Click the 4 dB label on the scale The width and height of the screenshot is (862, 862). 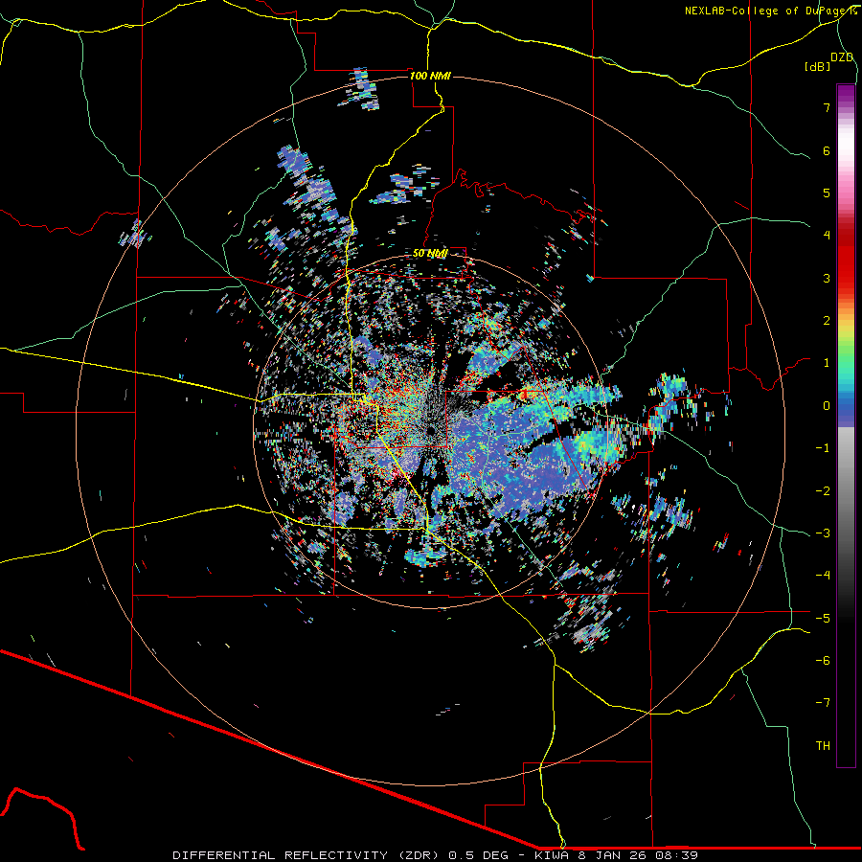pos(827,236)
